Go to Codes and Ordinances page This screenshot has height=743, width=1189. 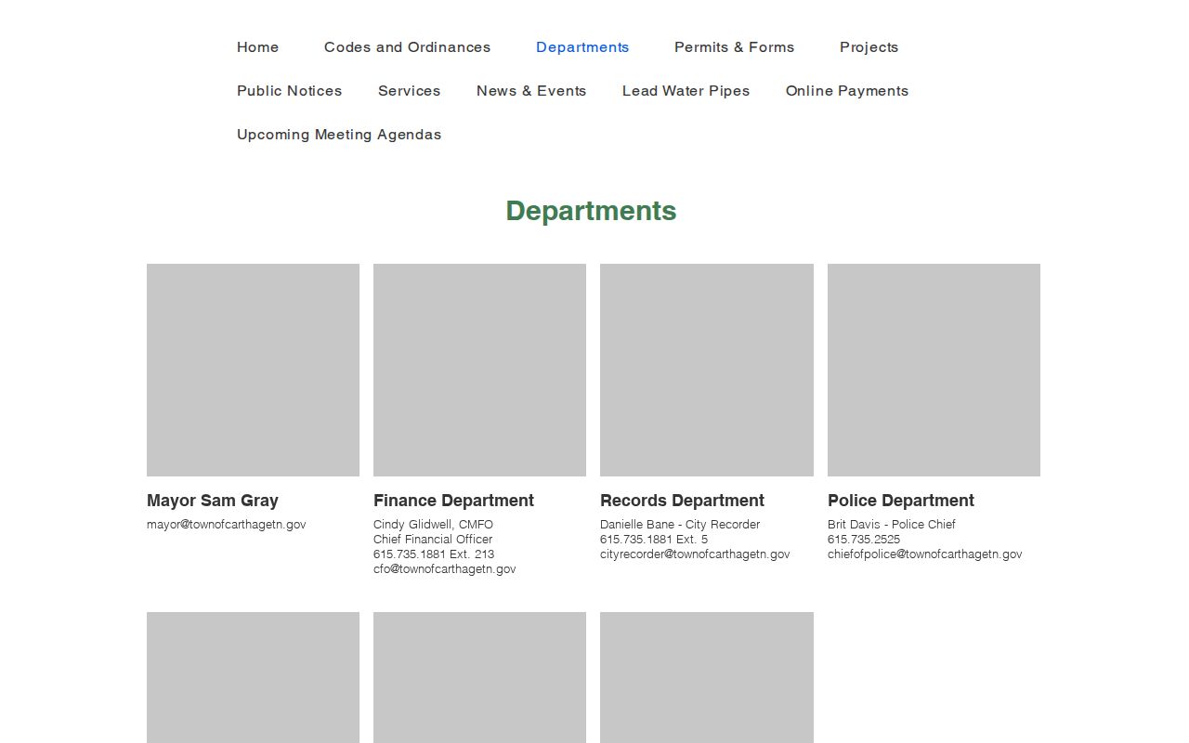pos(407,47)
